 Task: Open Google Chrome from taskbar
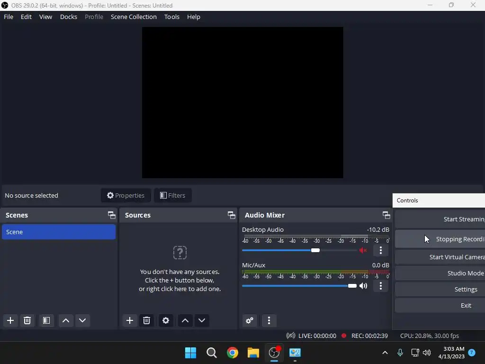coord(232,353)
